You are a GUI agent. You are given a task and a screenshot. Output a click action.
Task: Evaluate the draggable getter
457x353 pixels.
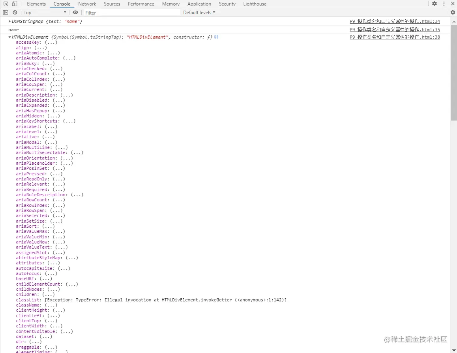coord(51,347)
